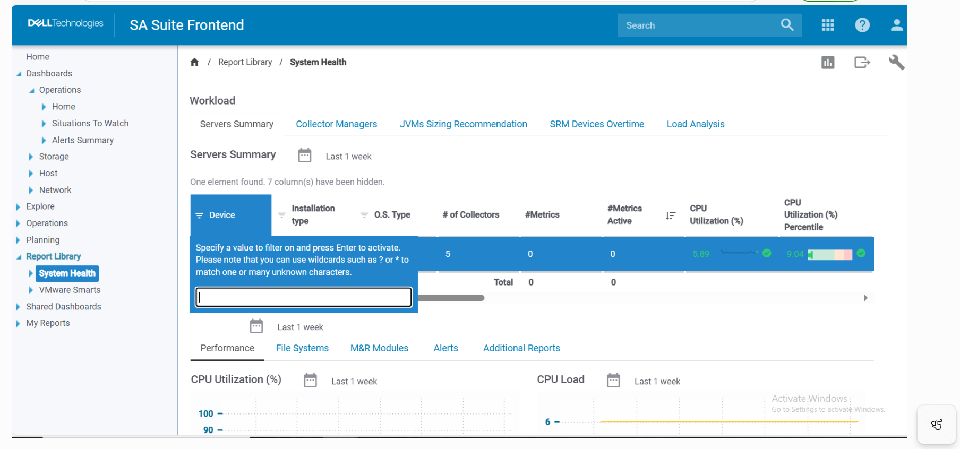Viewport: 960px width, 449px height.
Task: Expand the Shared Dashboards node
Action: tap(18, 307)
